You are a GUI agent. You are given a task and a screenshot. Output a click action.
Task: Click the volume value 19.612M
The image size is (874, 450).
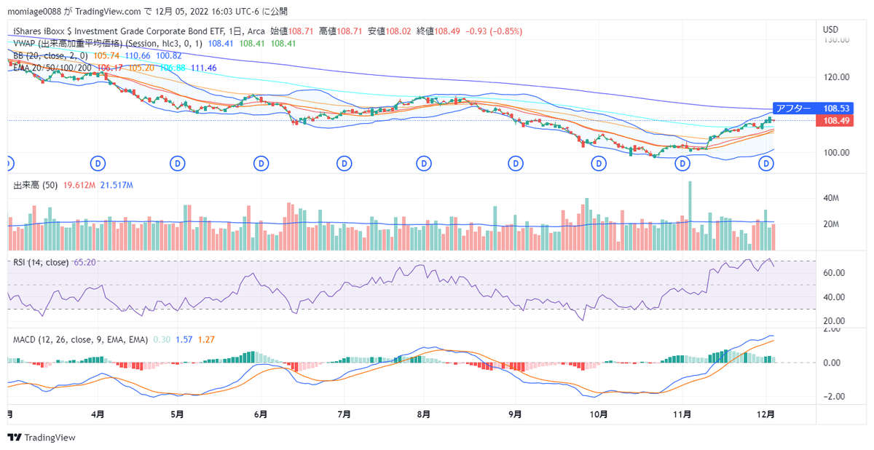pyautogui.click(x=79, y=186)
